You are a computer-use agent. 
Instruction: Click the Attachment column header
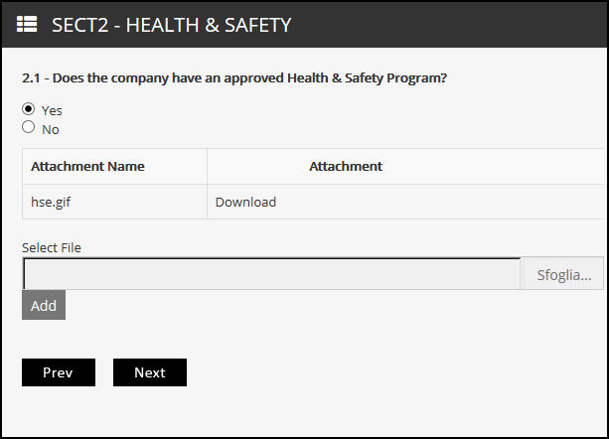tap(346, 166)
